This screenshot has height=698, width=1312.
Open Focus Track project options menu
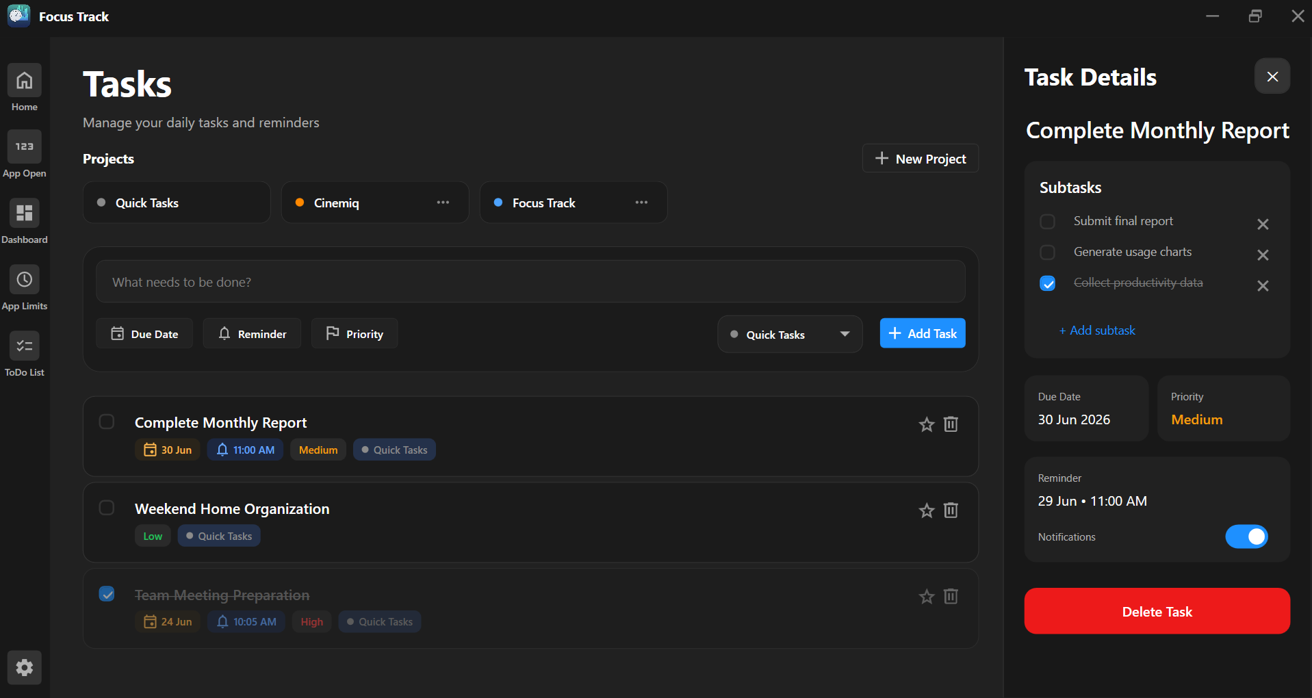[x=641, y=203]
